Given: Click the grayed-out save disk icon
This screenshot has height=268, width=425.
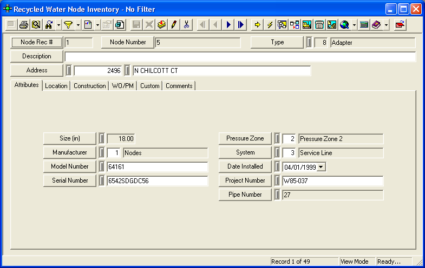Looking at the screenshot, I should point(136,25).
